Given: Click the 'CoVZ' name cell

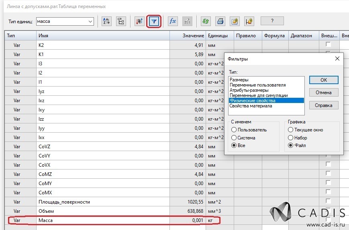Looking at the screenshot, I should pos(103,147).
